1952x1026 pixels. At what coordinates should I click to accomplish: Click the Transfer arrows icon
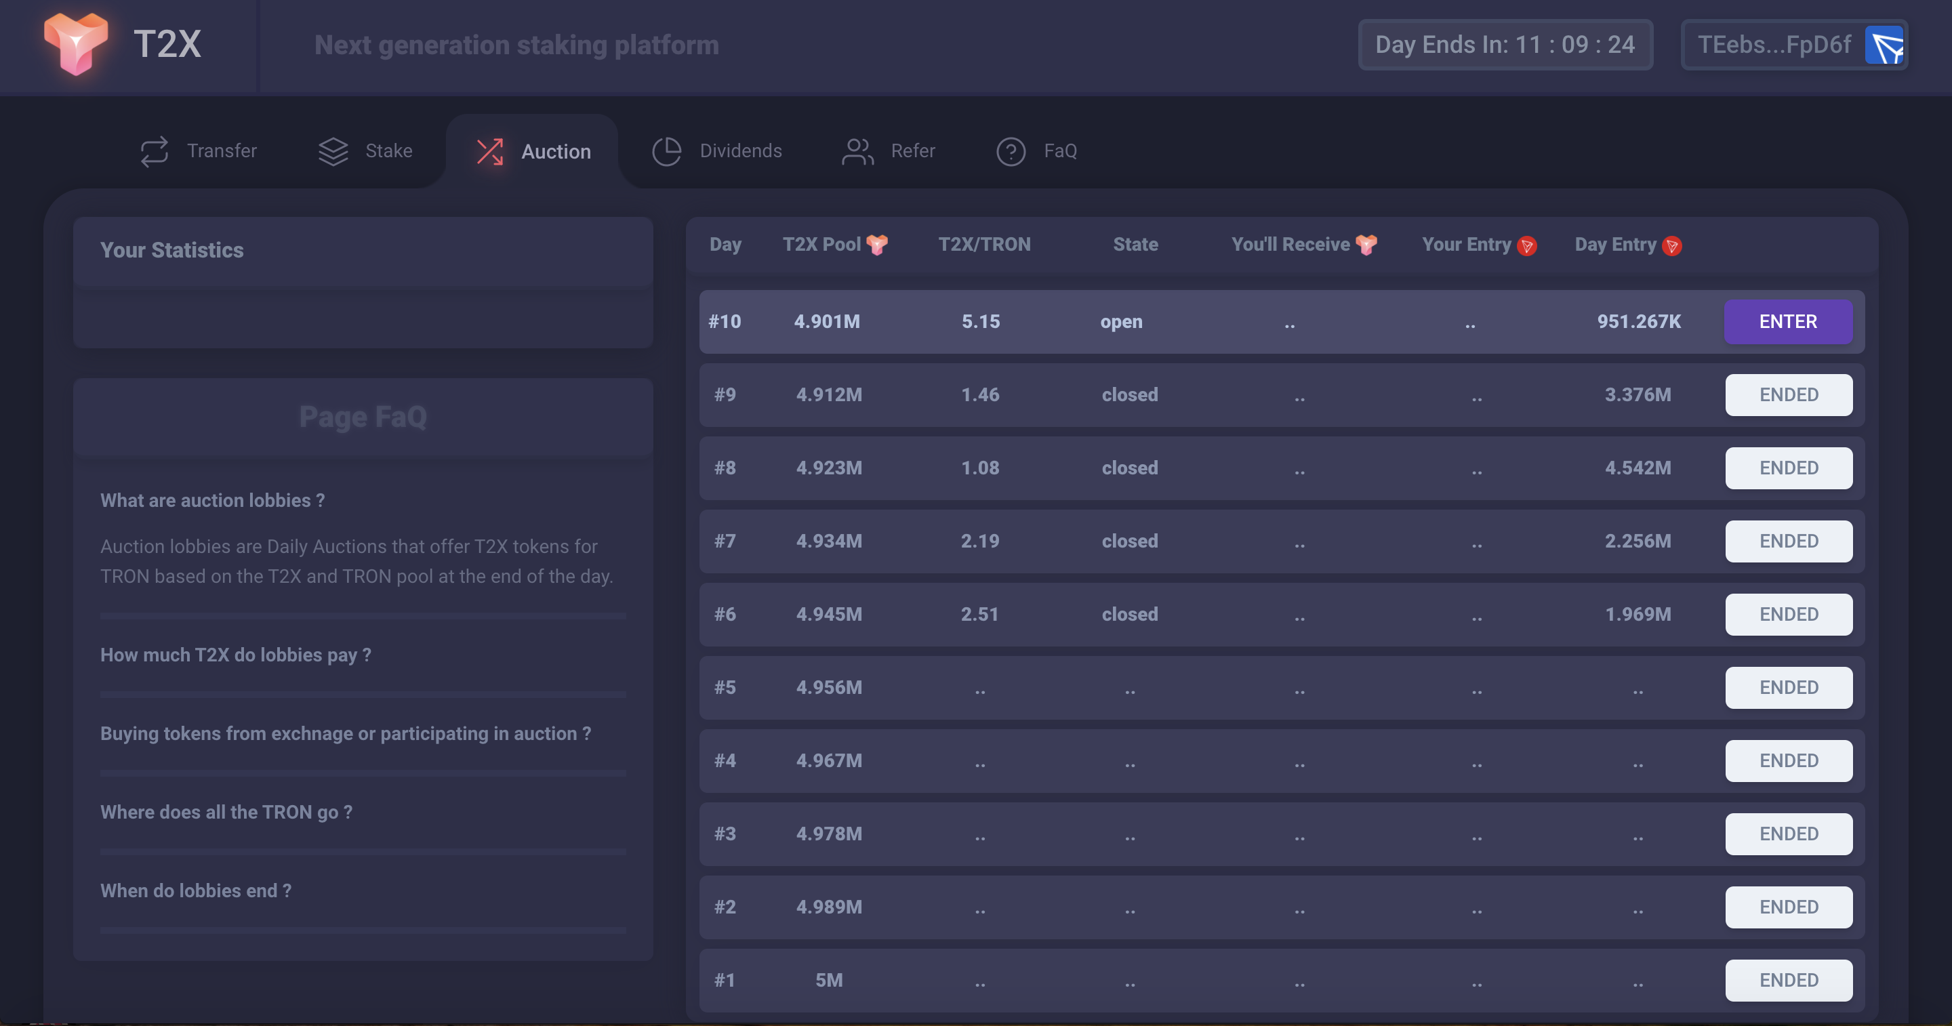coord(155,151)
